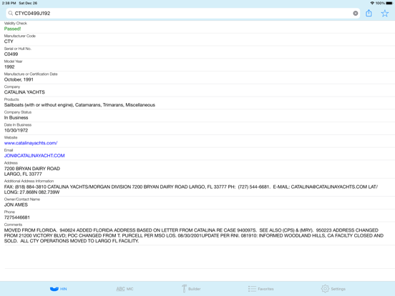Switch to the MIC tab

pos(125,289)
